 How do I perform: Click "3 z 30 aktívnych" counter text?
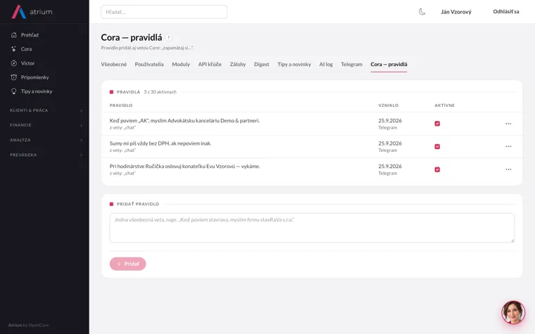pyautogui.click(x=160, y=91)
